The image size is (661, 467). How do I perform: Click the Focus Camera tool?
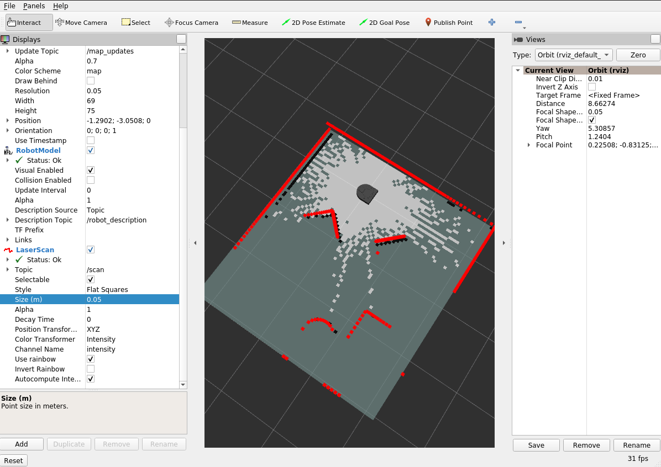192,23
